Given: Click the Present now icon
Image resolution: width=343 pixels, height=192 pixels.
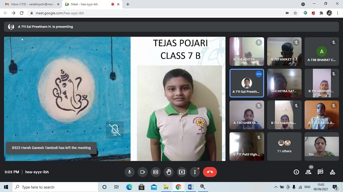Looking at the screenshot, I should (x=182, y=172).
